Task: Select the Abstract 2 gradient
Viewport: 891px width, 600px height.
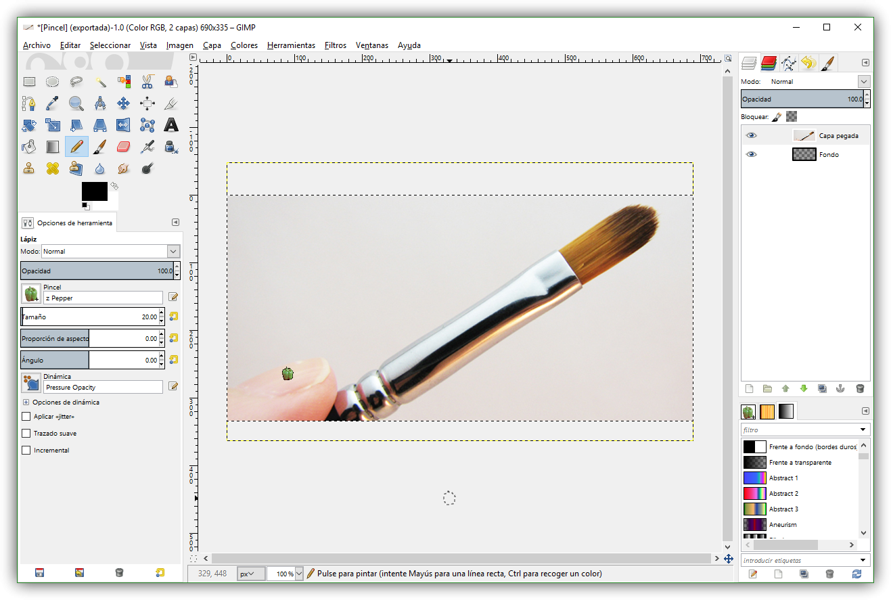Action: click(x=783, y=494)
